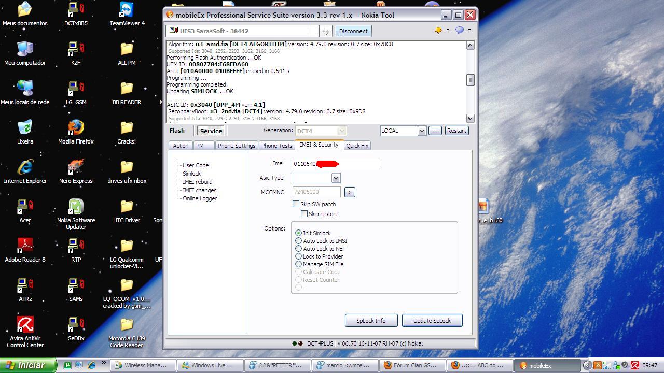Open the SAMs desktop shortcut
Screen dimensions: 664x373
click(x=76, y=290)
